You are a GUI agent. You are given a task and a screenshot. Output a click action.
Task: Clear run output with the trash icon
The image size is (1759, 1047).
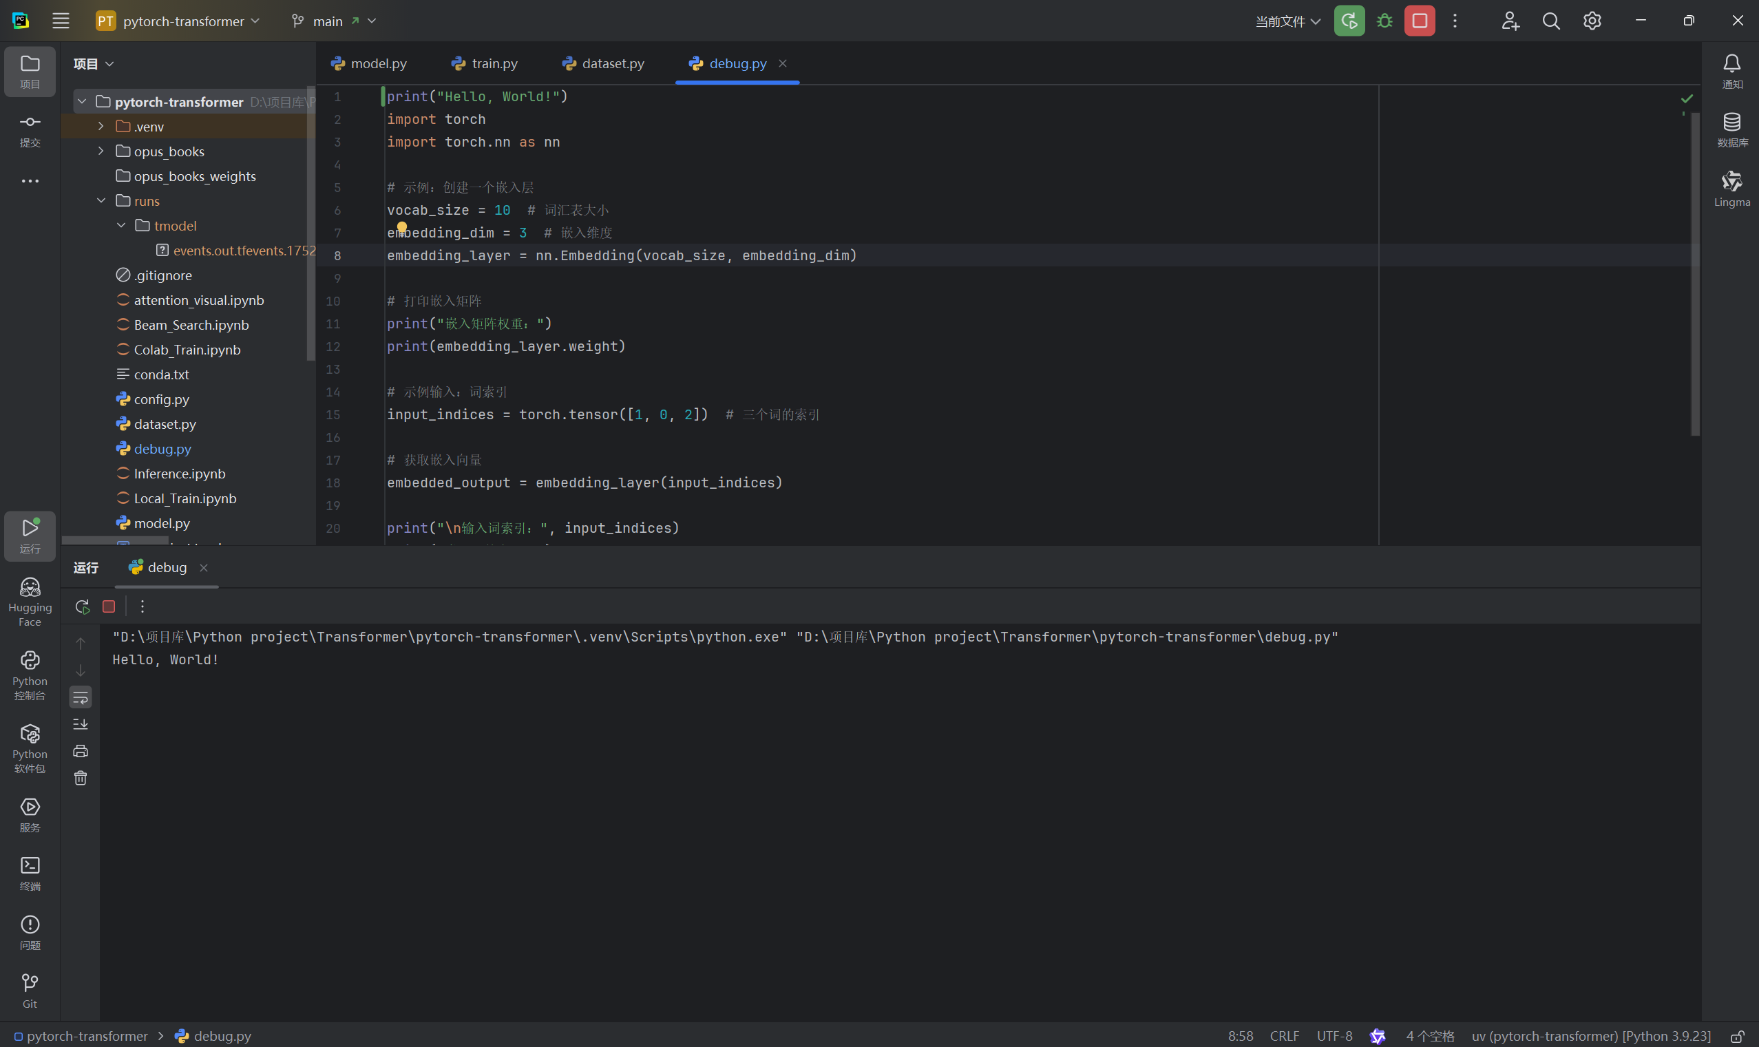point(81,779)
